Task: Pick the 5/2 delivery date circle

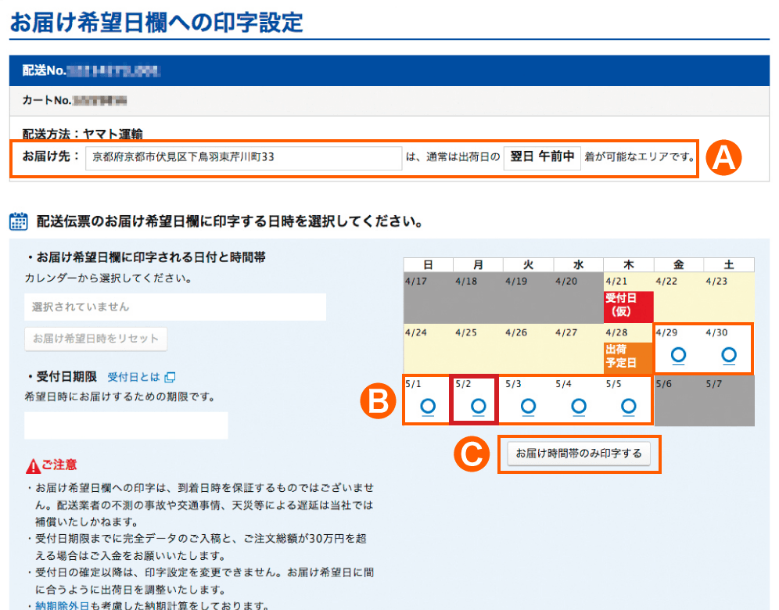Action: point(478,406)
